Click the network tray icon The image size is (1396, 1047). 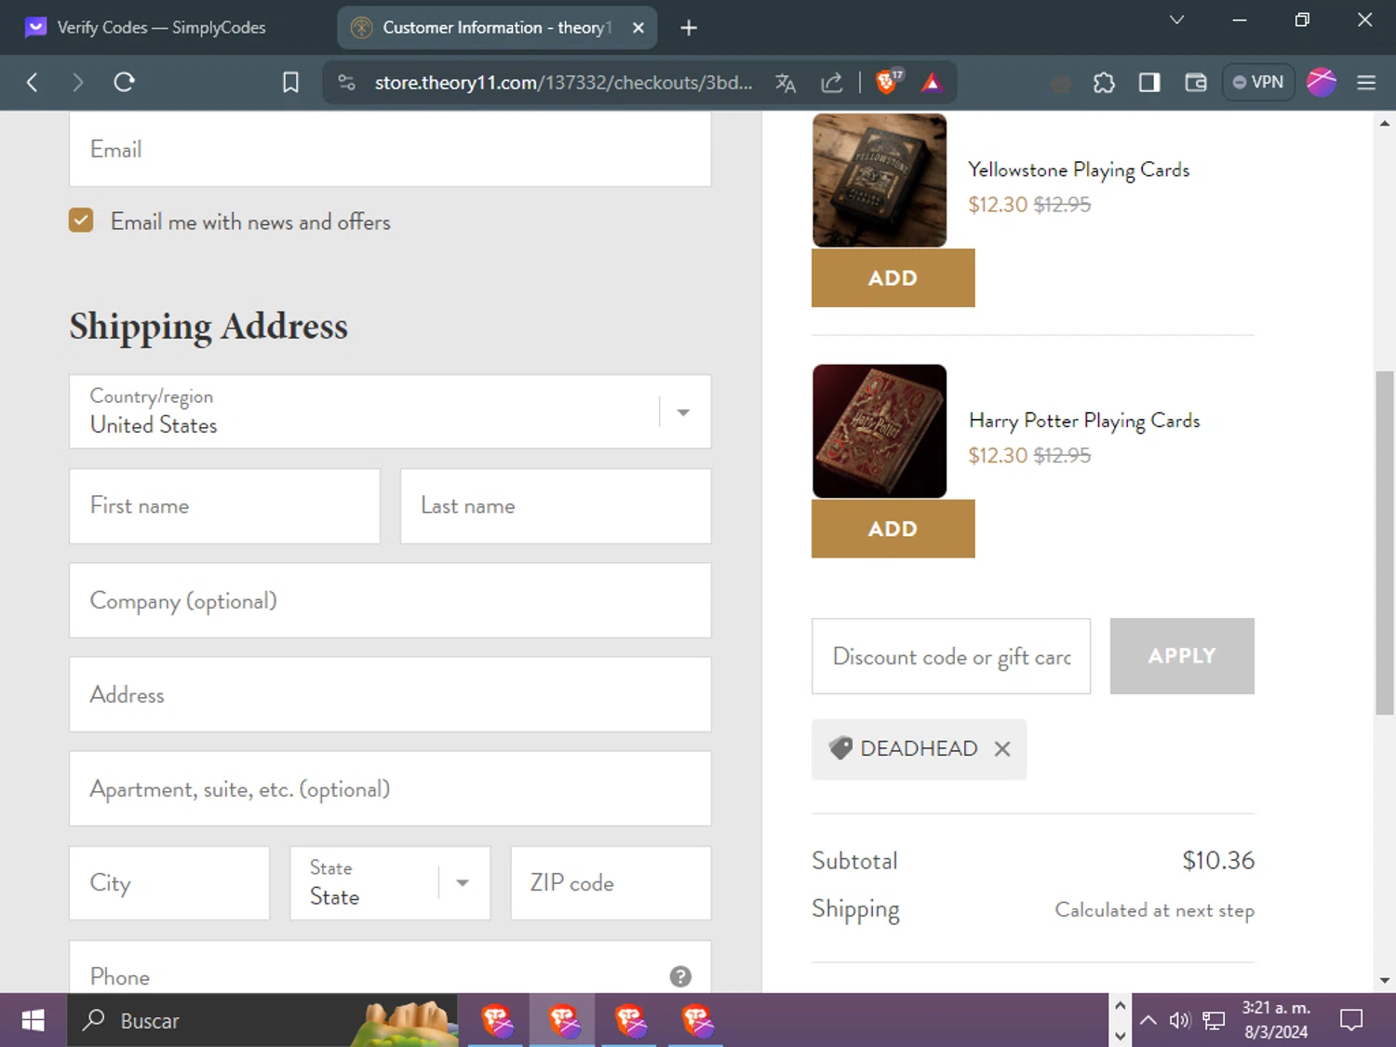pos(1214,1021)
